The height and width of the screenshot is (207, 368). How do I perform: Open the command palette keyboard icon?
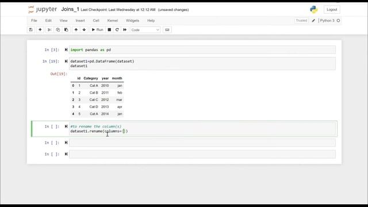pos(167,30)
